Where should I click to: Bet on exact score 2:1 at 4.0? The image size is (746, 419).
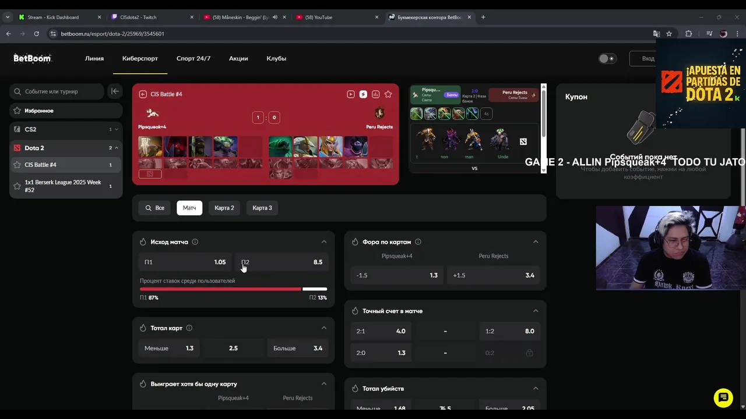click(381, 331)
